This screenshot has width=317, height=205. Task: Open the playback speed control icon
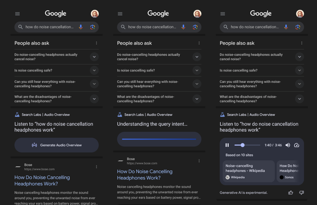pyautogui.click(x=296, y=145)
